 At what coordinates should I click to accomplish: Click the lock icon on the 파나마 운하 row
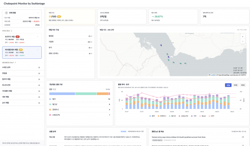tap(39, 85)
